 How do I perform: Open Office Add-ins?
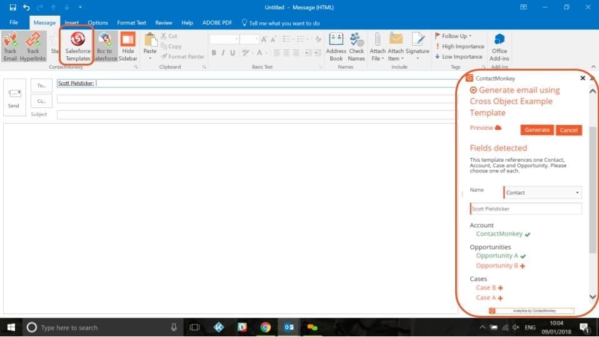pyautogui.click(x=500, y=47)
